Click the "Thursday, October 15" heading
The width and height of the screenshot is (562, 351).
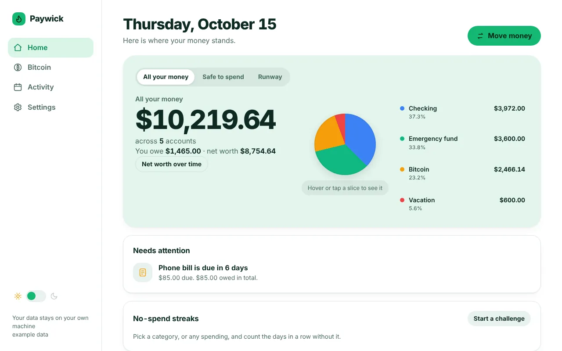click(x=200, y=24)
